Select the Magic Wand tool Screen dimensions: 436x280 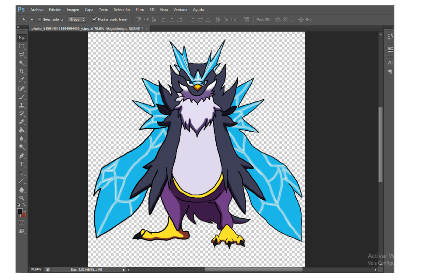click(x=21, y=63)
